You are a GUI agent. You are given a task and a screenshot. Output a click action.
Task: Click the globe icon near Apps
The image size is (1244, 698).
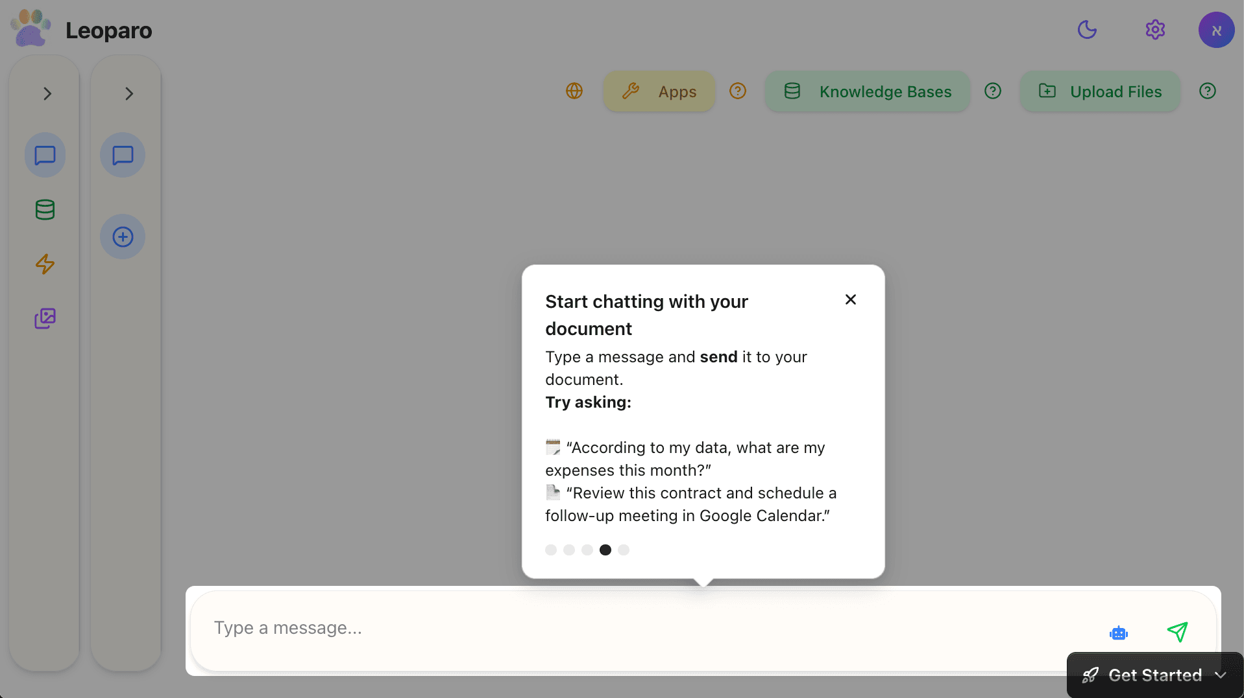[574, 91]
